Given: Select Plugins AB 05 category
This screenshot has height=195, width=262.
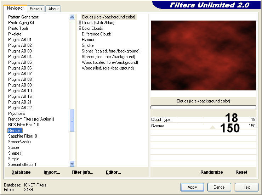Looking at the screenshot, I should [x=20, y=62].
